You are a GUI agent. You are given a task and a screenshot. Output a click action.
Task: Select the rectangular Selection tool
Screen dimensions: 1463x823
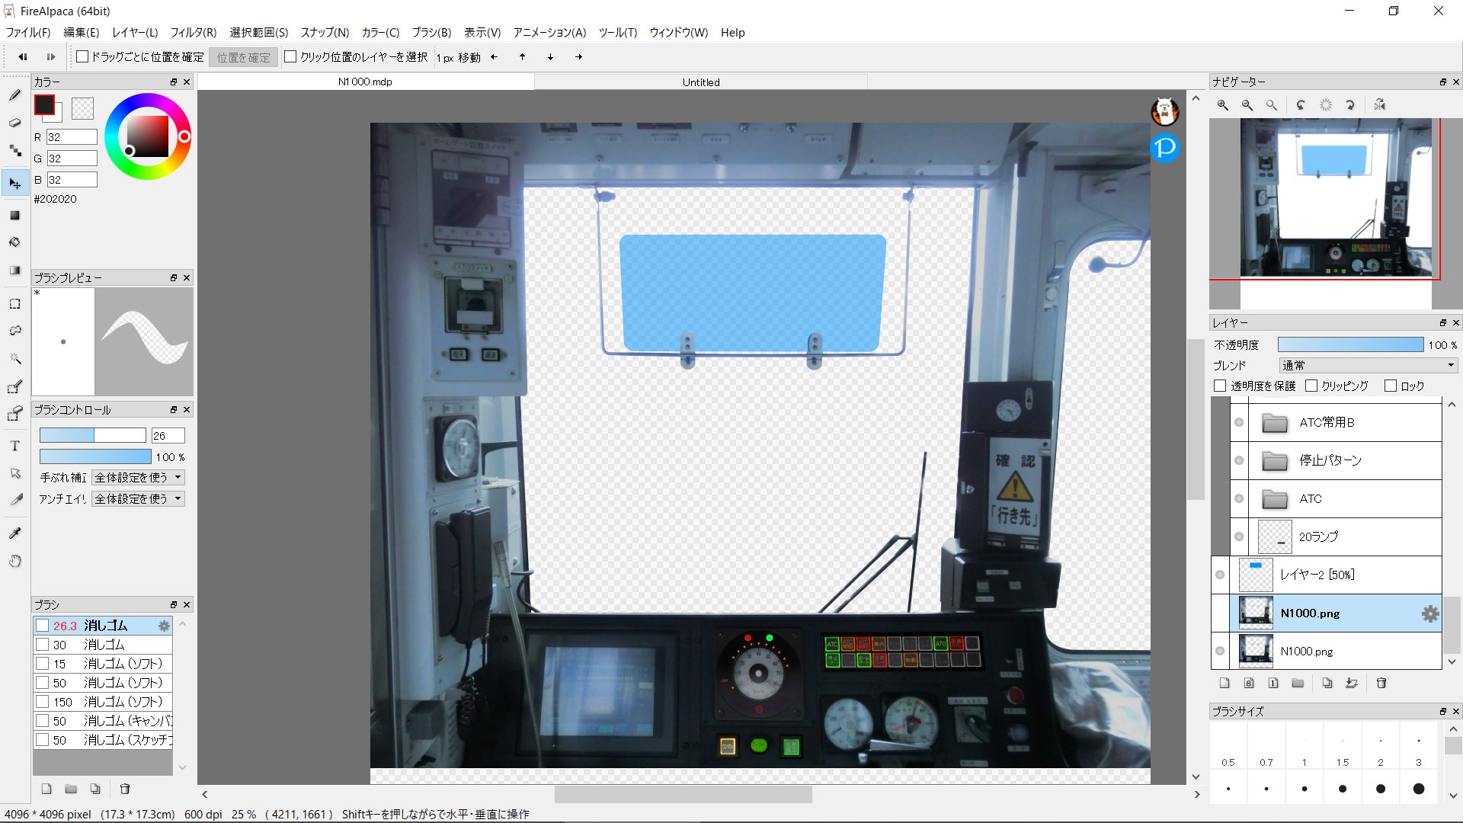tap(14, 304)
